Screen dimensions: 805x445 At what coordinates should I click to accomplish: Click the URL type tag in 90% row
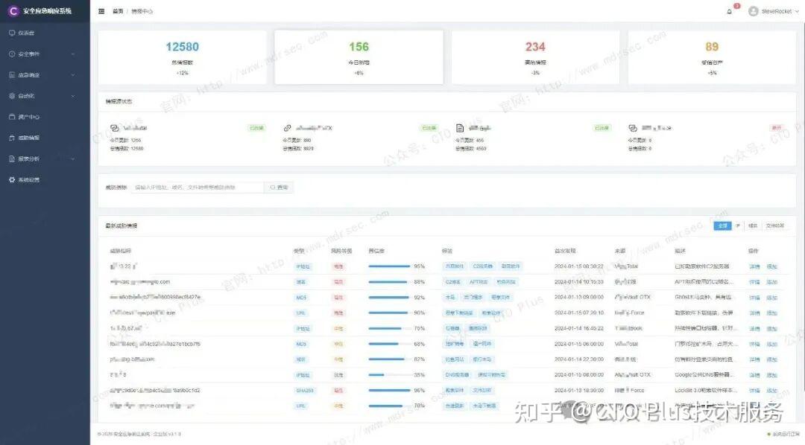coord(301,313)
